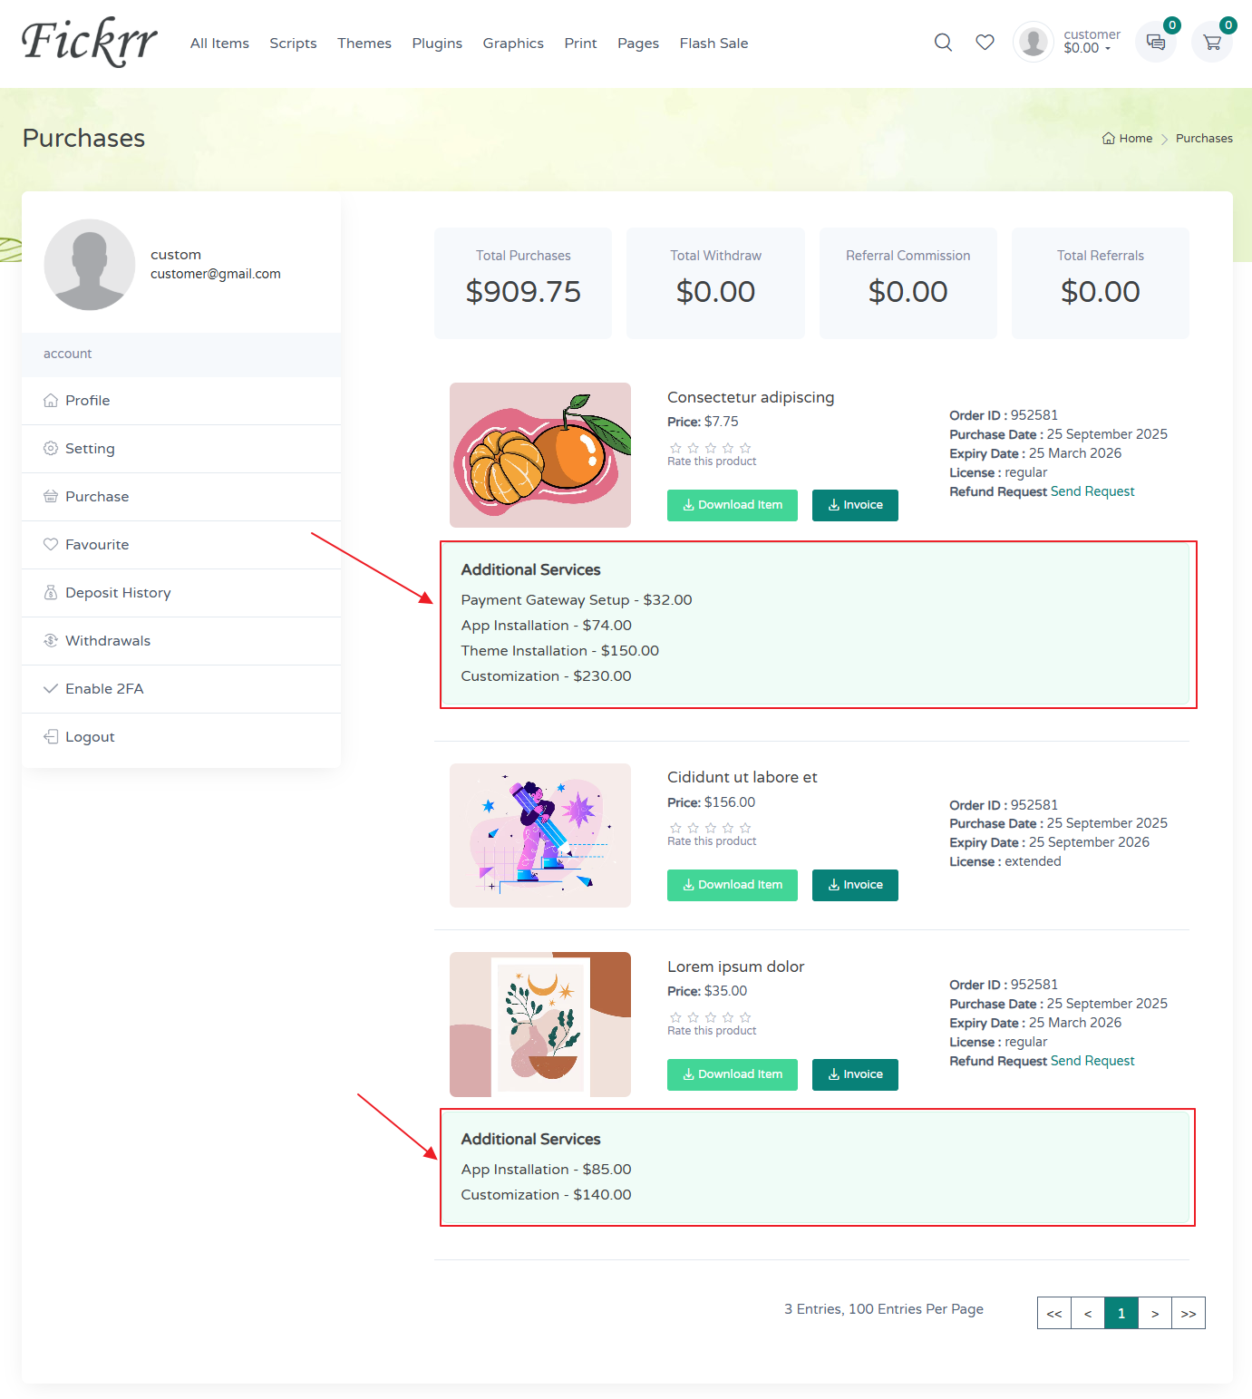1252x1399 pixels.
Task: Open the search magnifier icon
Action: point(943,43)
